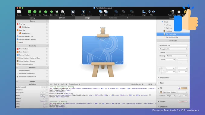The width and height of the screenshot is (205, 115).
Task: Expand the Stroke section
Action: point(158,101)
